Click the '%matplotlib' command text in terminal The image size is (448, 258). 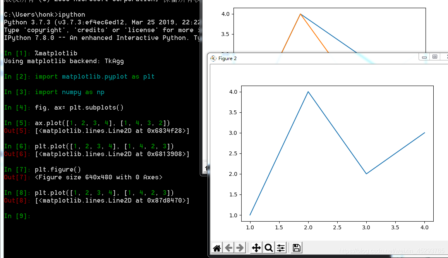tap(56, 53)
